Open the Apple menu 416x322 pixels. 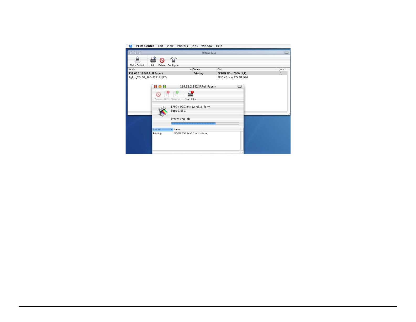(x=131, y=46)
